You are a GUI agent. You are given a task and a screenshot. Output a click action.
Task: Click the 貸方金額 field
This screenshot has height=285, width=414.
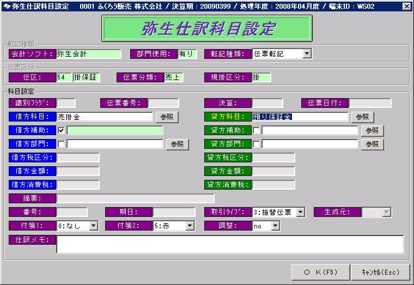coord(273,171)
